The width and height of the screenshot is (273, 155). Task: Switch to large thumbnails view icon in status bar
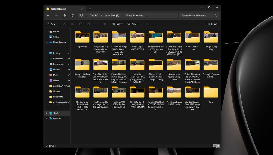[218, 146]
